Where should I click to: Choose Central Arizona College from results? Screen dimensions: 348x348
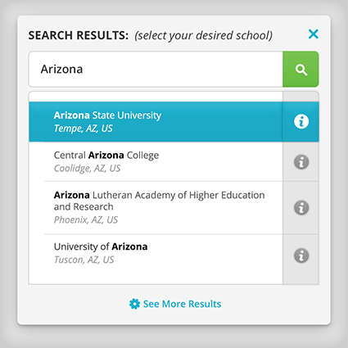[156, 161]
